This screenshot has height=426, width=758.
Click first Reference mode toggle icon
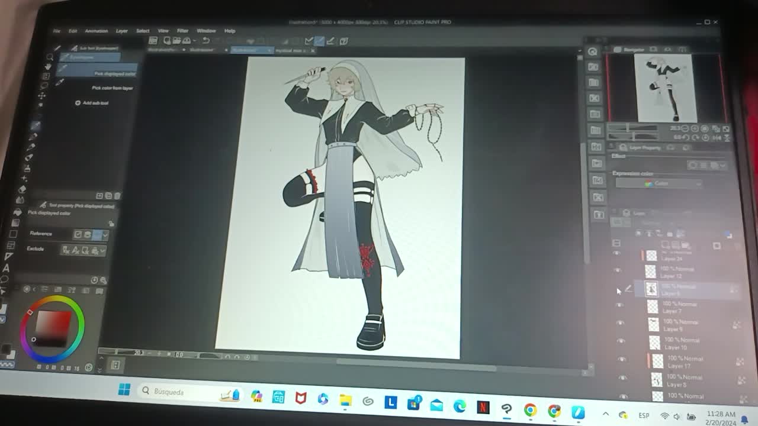78,234
